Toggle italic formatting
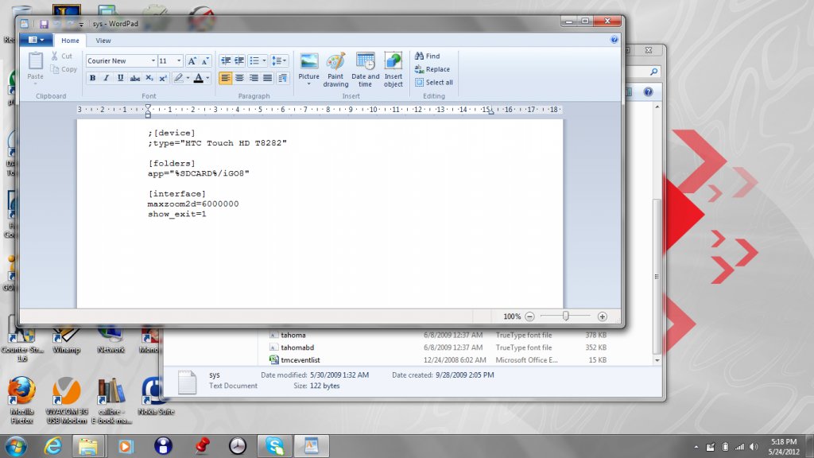 [x=106, y=78]
